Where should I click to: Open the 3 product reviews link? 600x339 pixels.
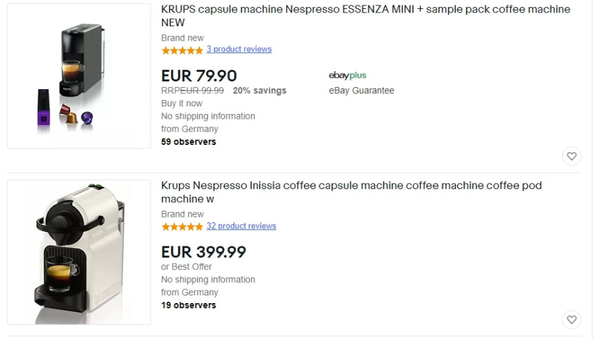[x=239, y=49]
